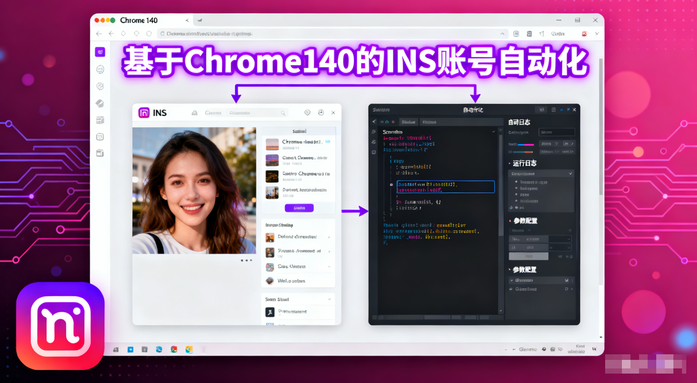Click the purple button under the INS list
Image resolution: width=697 pixels, height=383 pixels.
click(299, 208)
